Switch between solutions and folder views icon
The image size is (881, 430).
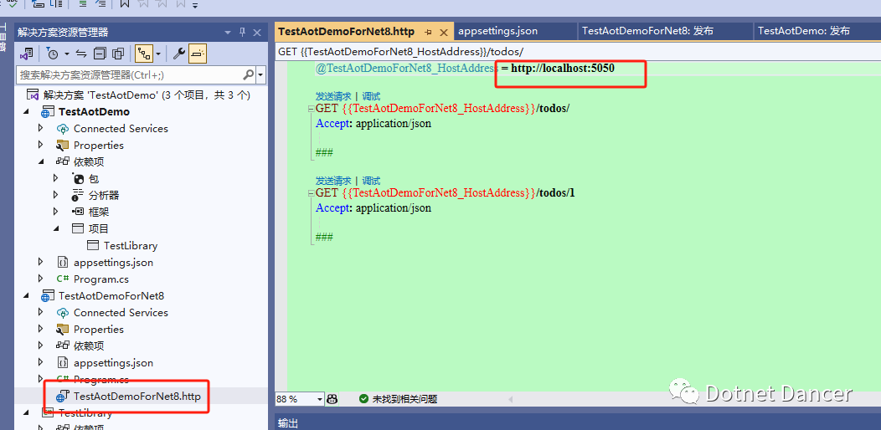point(26,54)
